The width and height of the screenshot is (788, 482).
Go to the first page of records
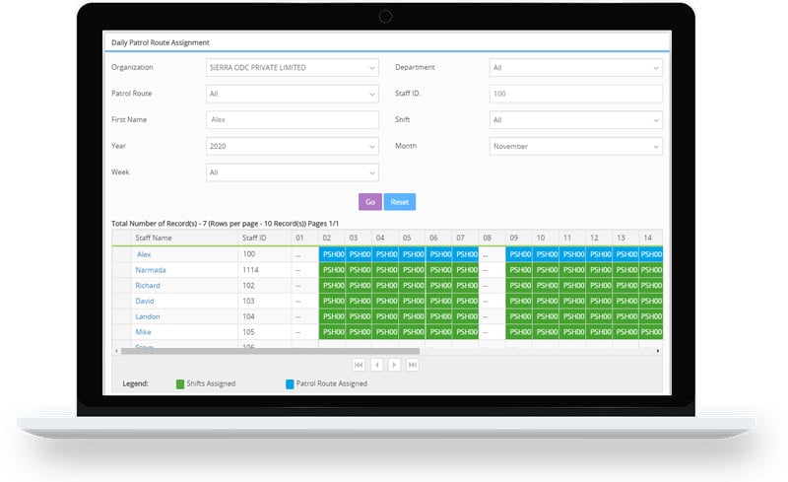pos(359,365)
